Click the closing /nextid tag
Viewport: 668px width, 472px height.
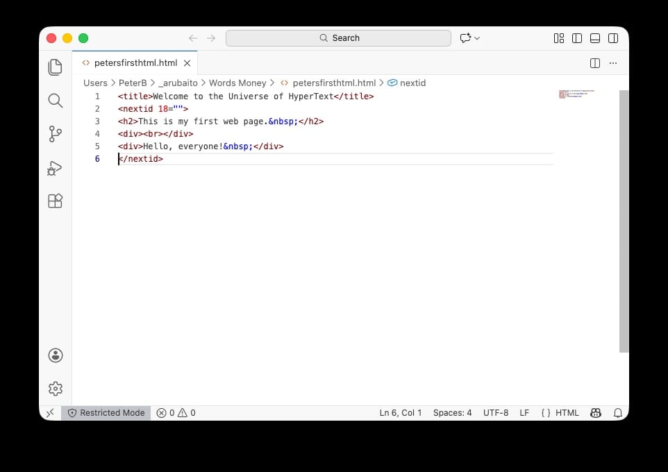[140, 159]
